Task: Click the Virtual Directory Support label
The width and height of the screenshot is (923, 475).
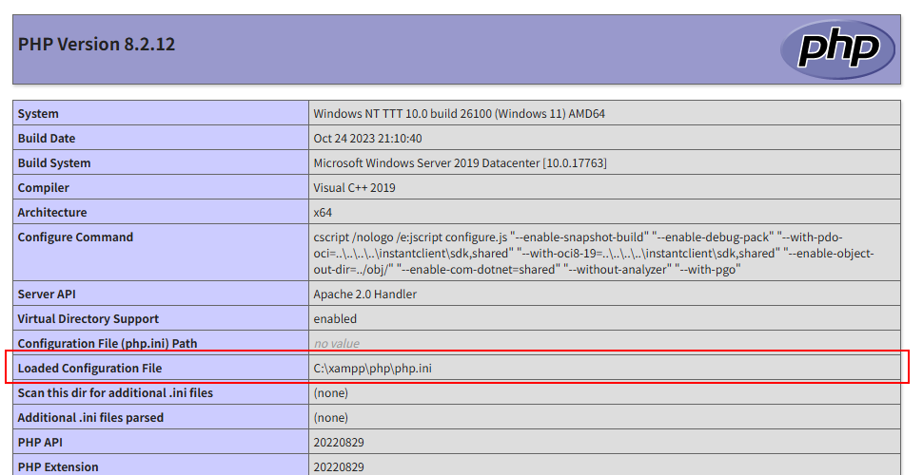Action: (x=88, y=319)
